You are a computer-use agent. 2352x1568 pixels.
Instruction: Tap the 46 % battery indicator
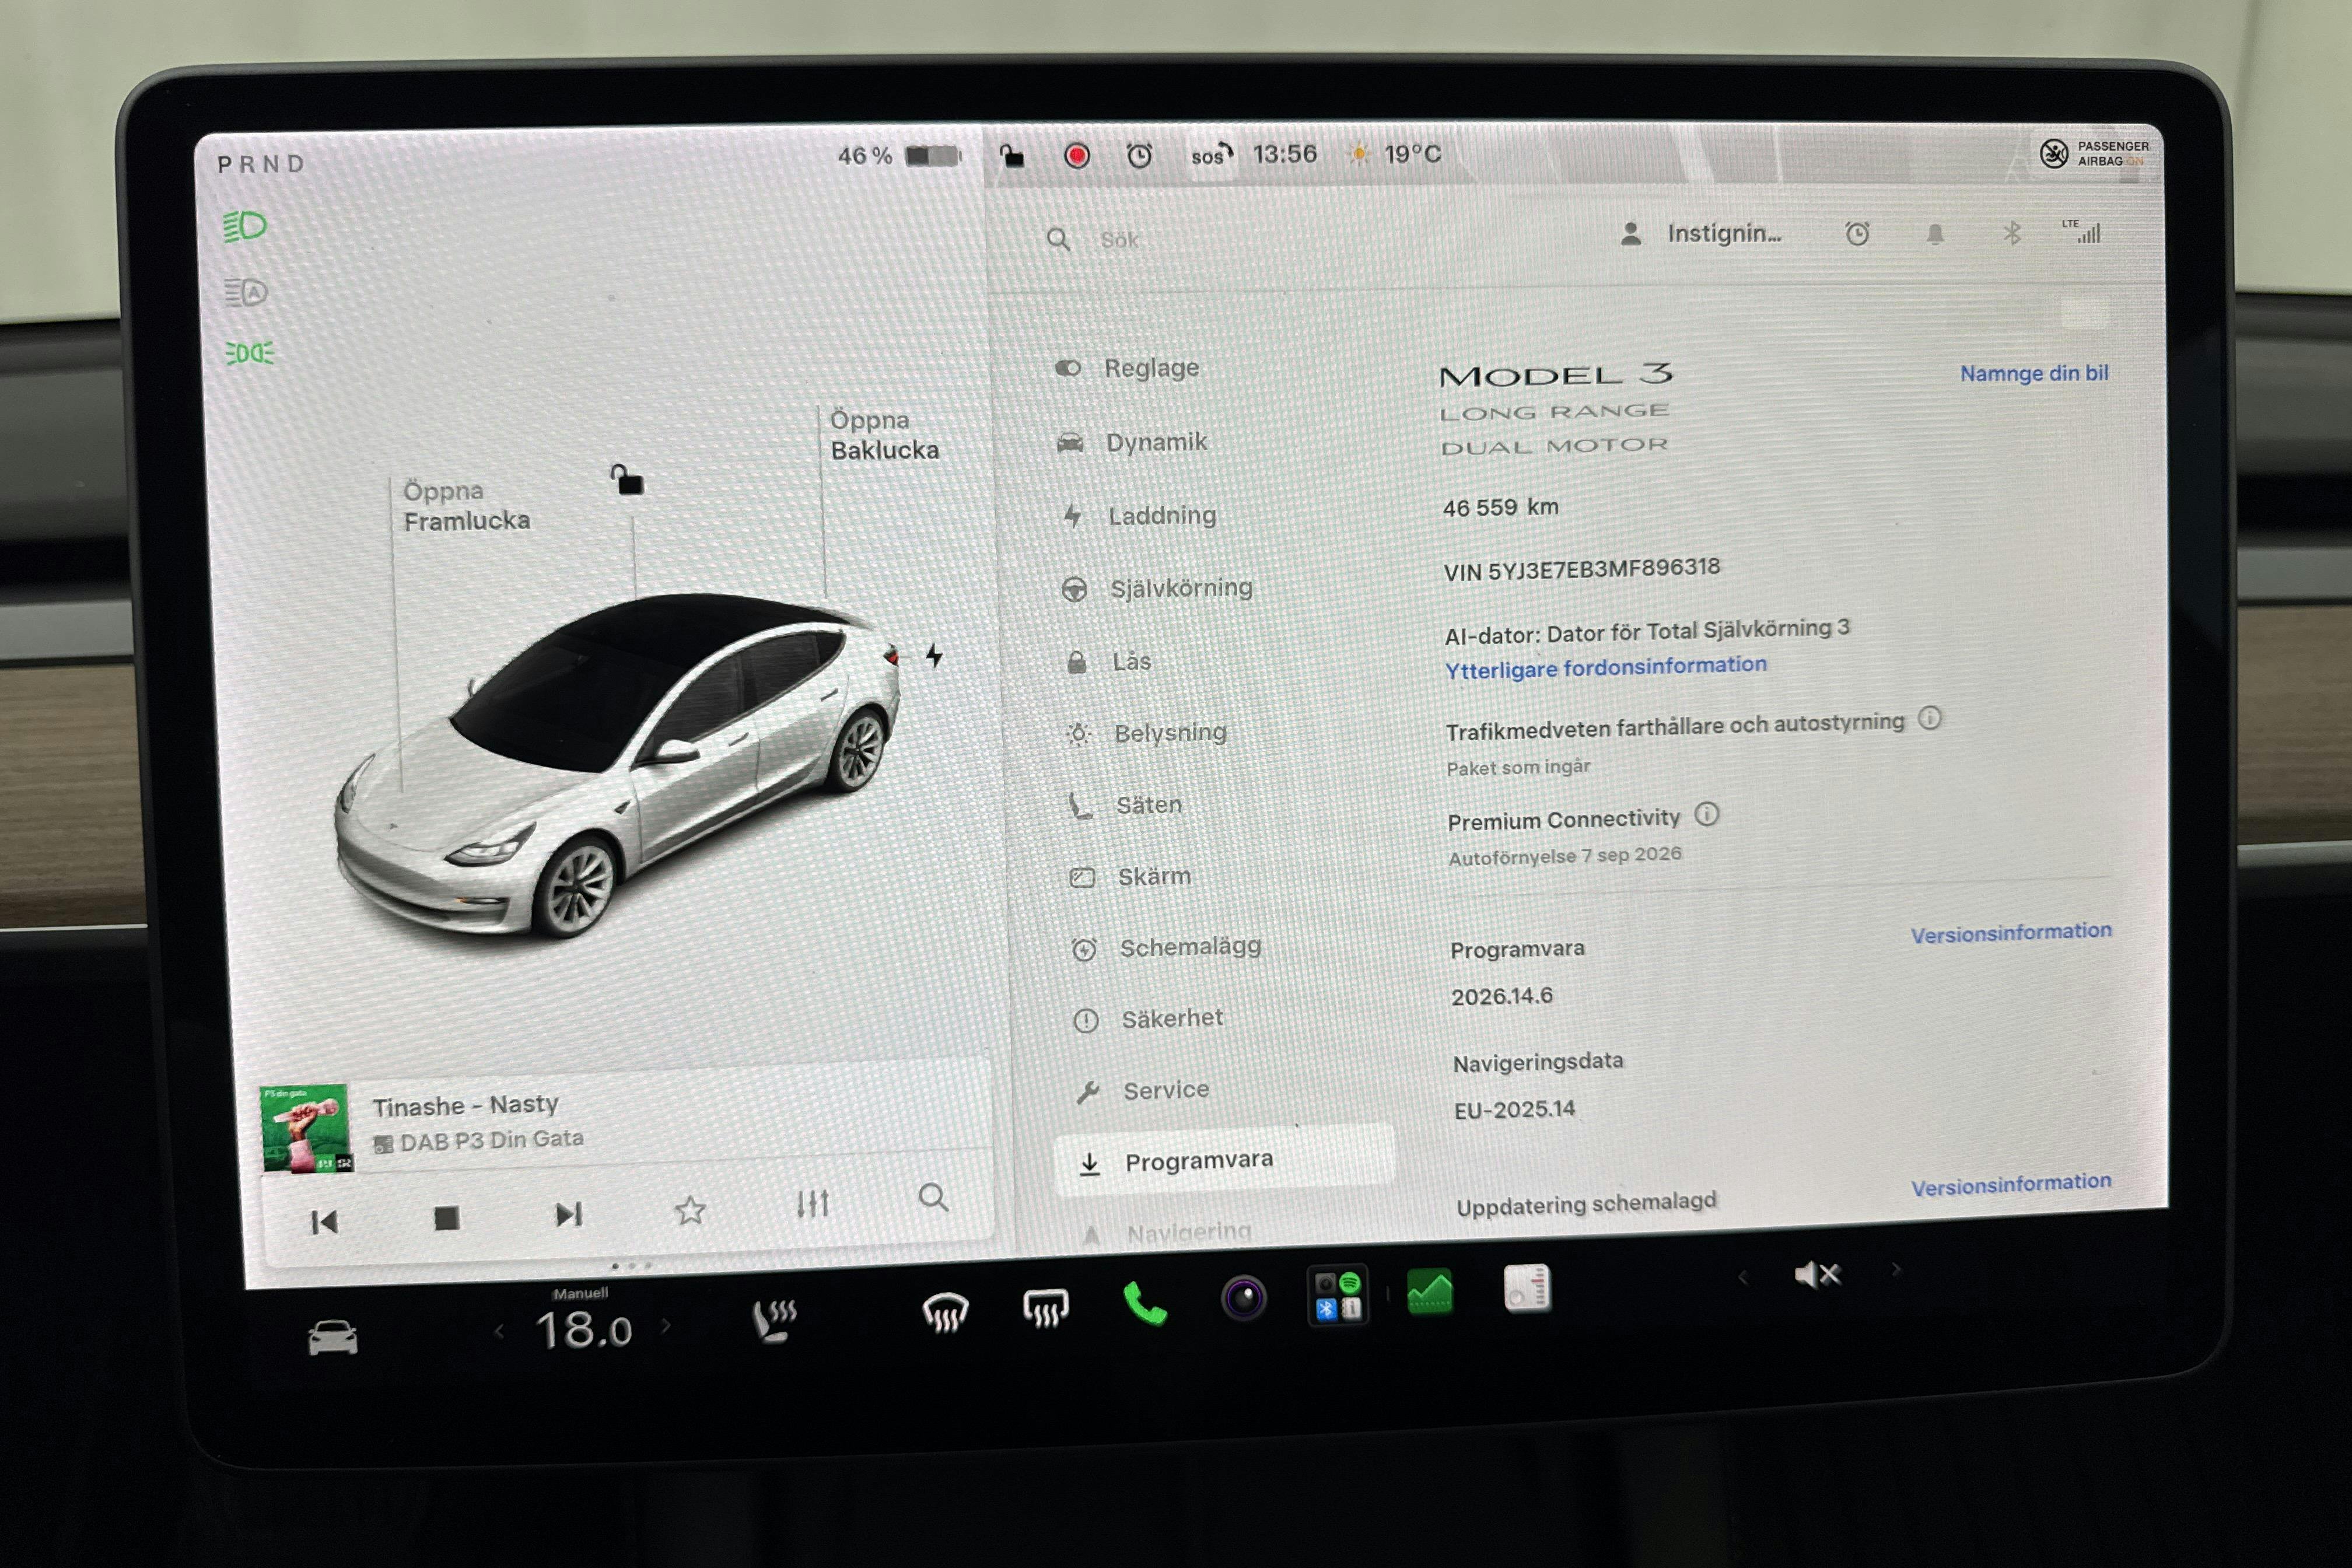coord(898,156)
